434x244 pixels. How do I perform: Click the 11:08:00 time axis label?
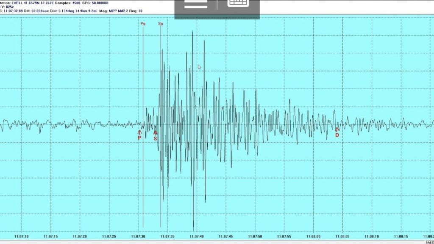point(313,236)
